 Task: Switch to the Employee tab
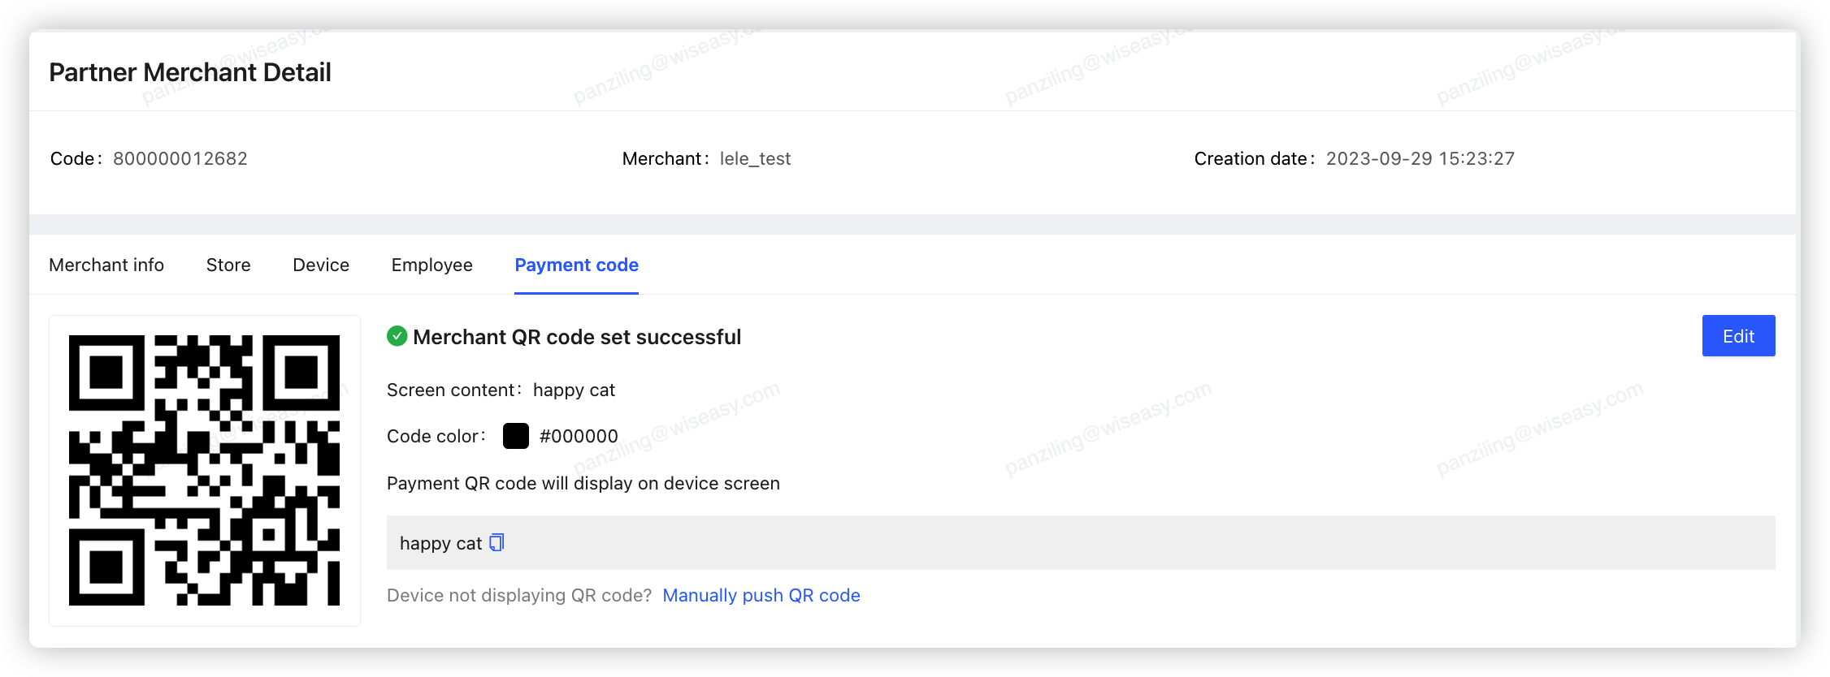(431, 265)
